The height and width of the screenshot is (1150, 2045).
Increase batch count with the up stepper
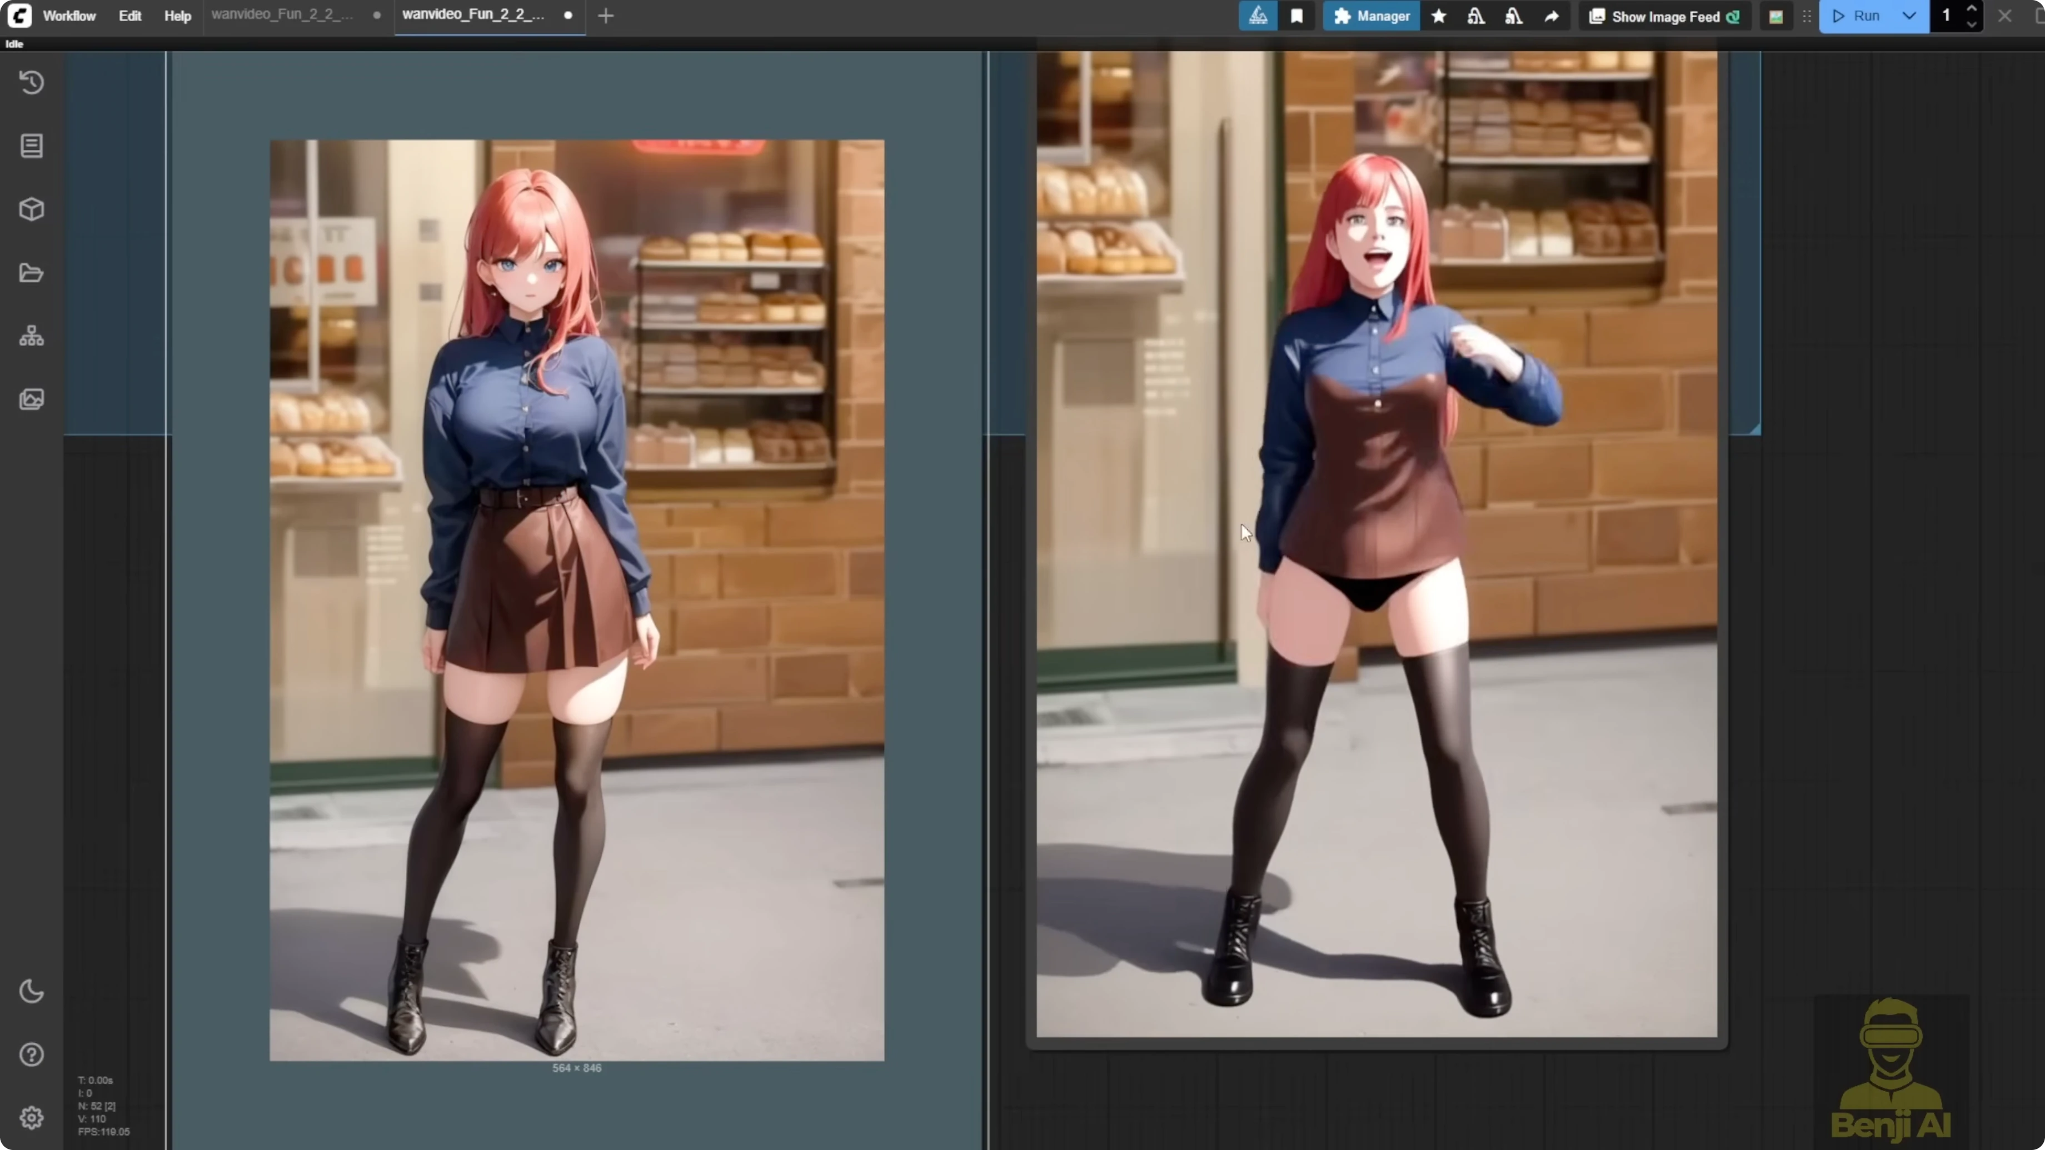1972,9
